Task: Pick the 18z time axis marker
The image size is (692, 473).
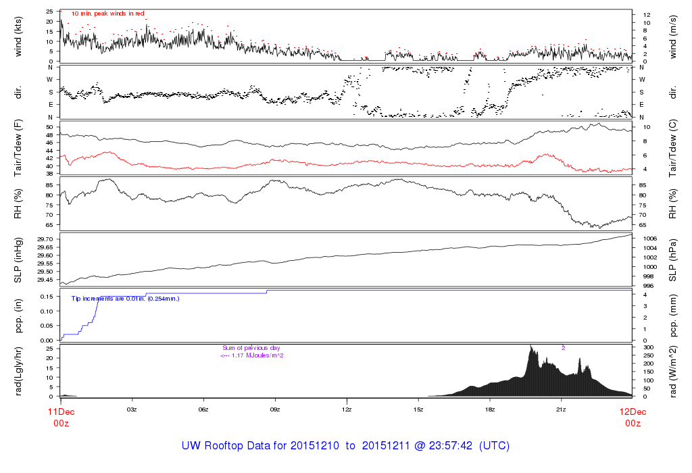Action: pos(489,409)
